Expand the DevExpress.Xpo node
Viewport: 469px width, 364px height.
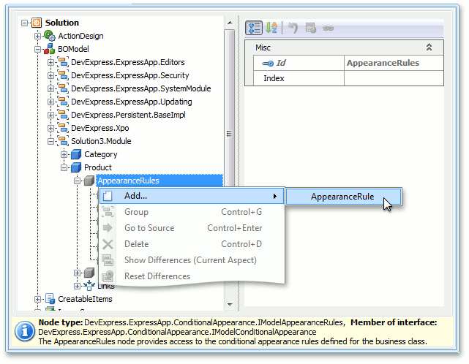(x=50, y=128)
